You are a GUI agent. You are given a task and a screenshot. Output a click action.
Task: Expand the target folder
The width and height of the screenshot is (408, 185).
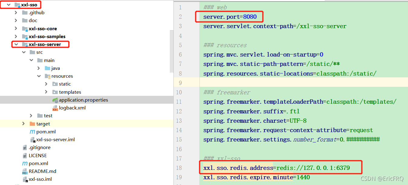pyautogui.click(x=24, y=124)
